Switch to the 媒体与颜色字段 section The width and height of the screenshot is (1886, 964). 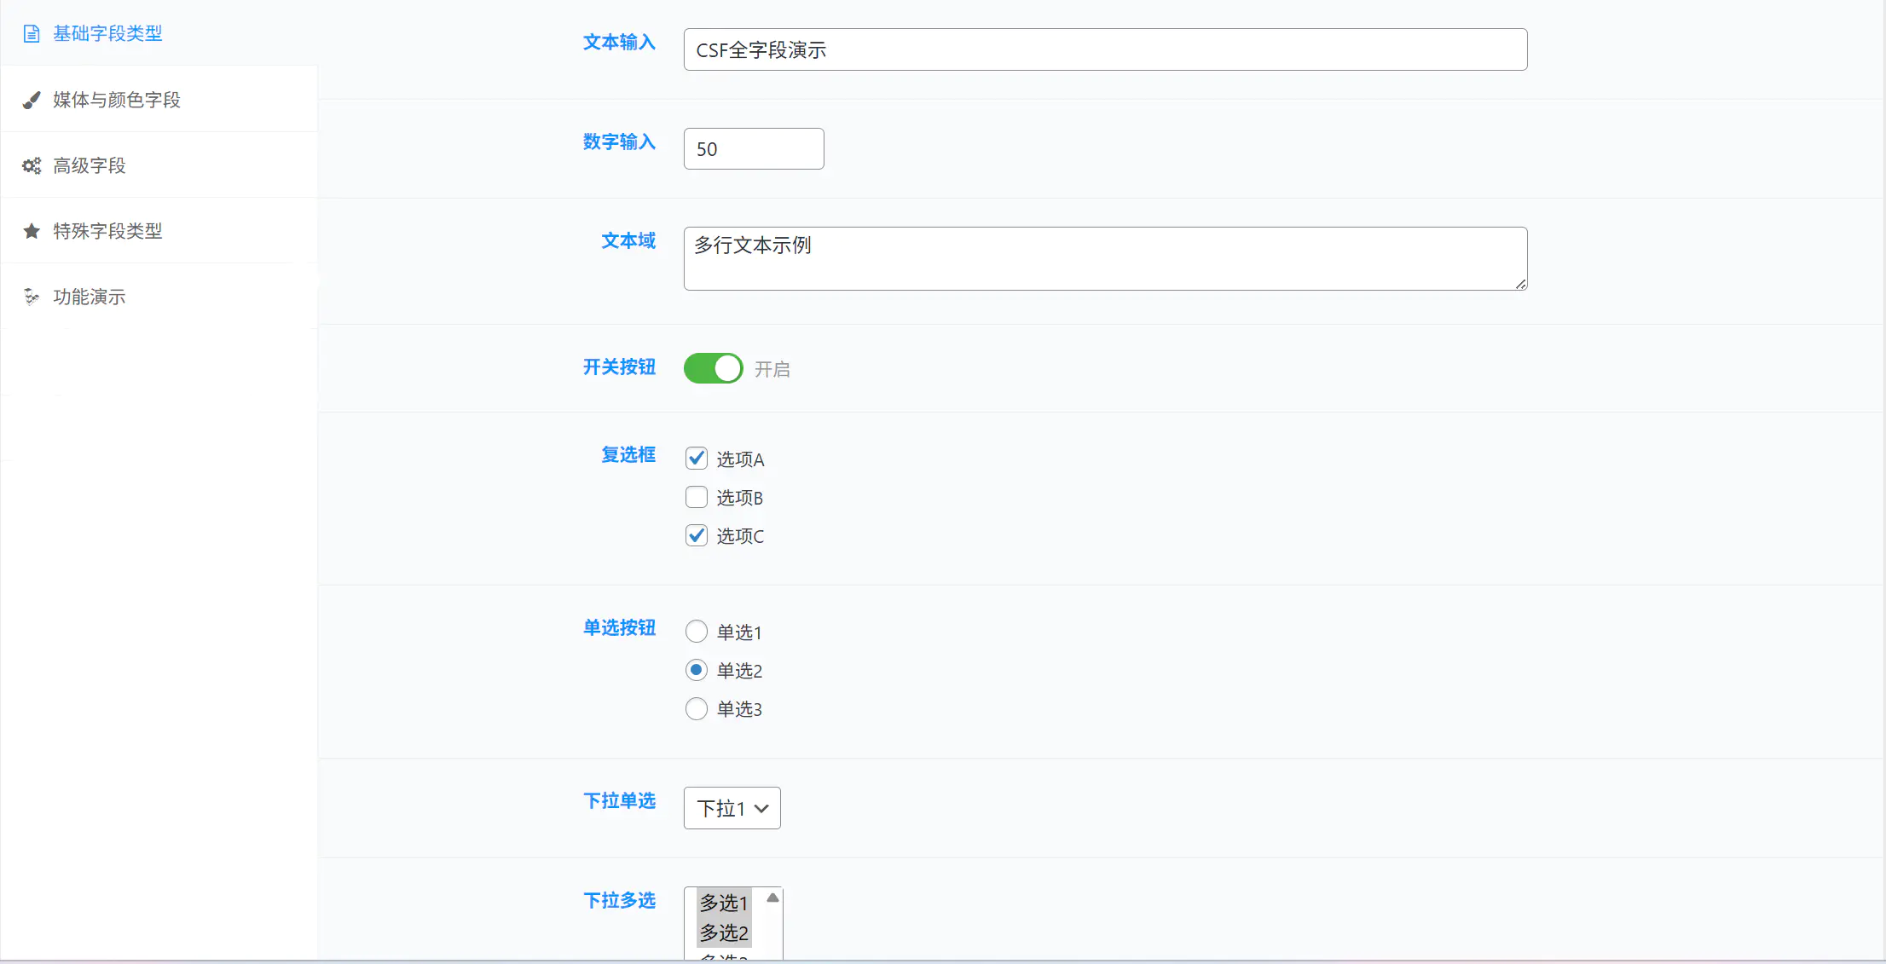pos(115,100)
